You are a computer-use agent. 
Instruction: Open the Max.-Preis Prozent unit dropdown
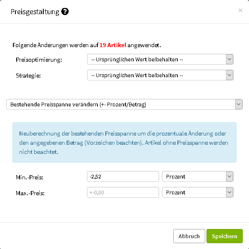click(x=197, y=192)
